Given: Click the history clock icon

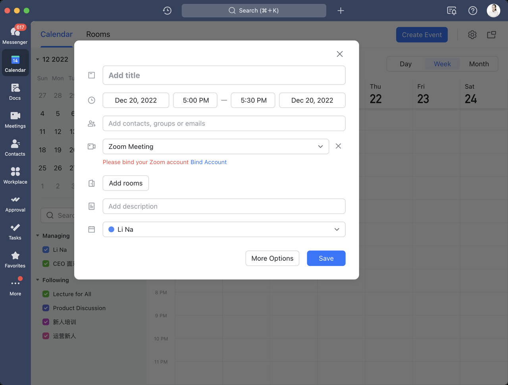Looking at the screenshot, I should click(x=167, y=11).
